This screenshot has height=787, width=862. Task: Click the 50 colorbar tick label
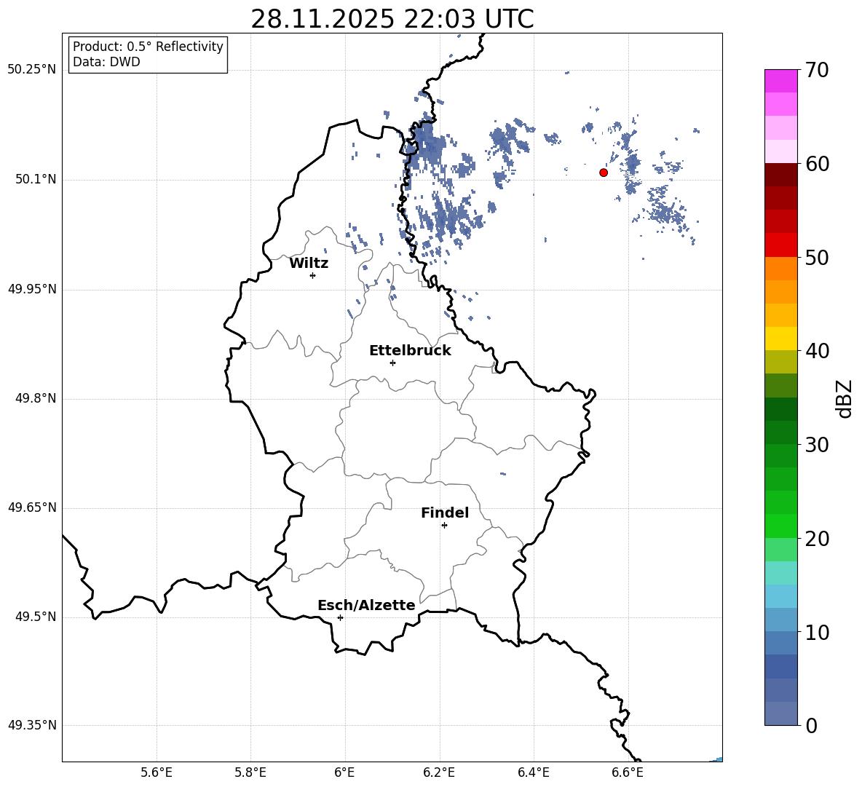817,257
